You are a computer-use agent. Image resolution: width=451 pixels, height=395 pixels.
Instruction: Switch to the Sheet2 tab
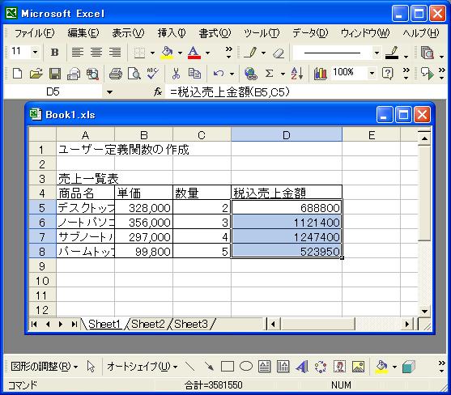(148, 325)
